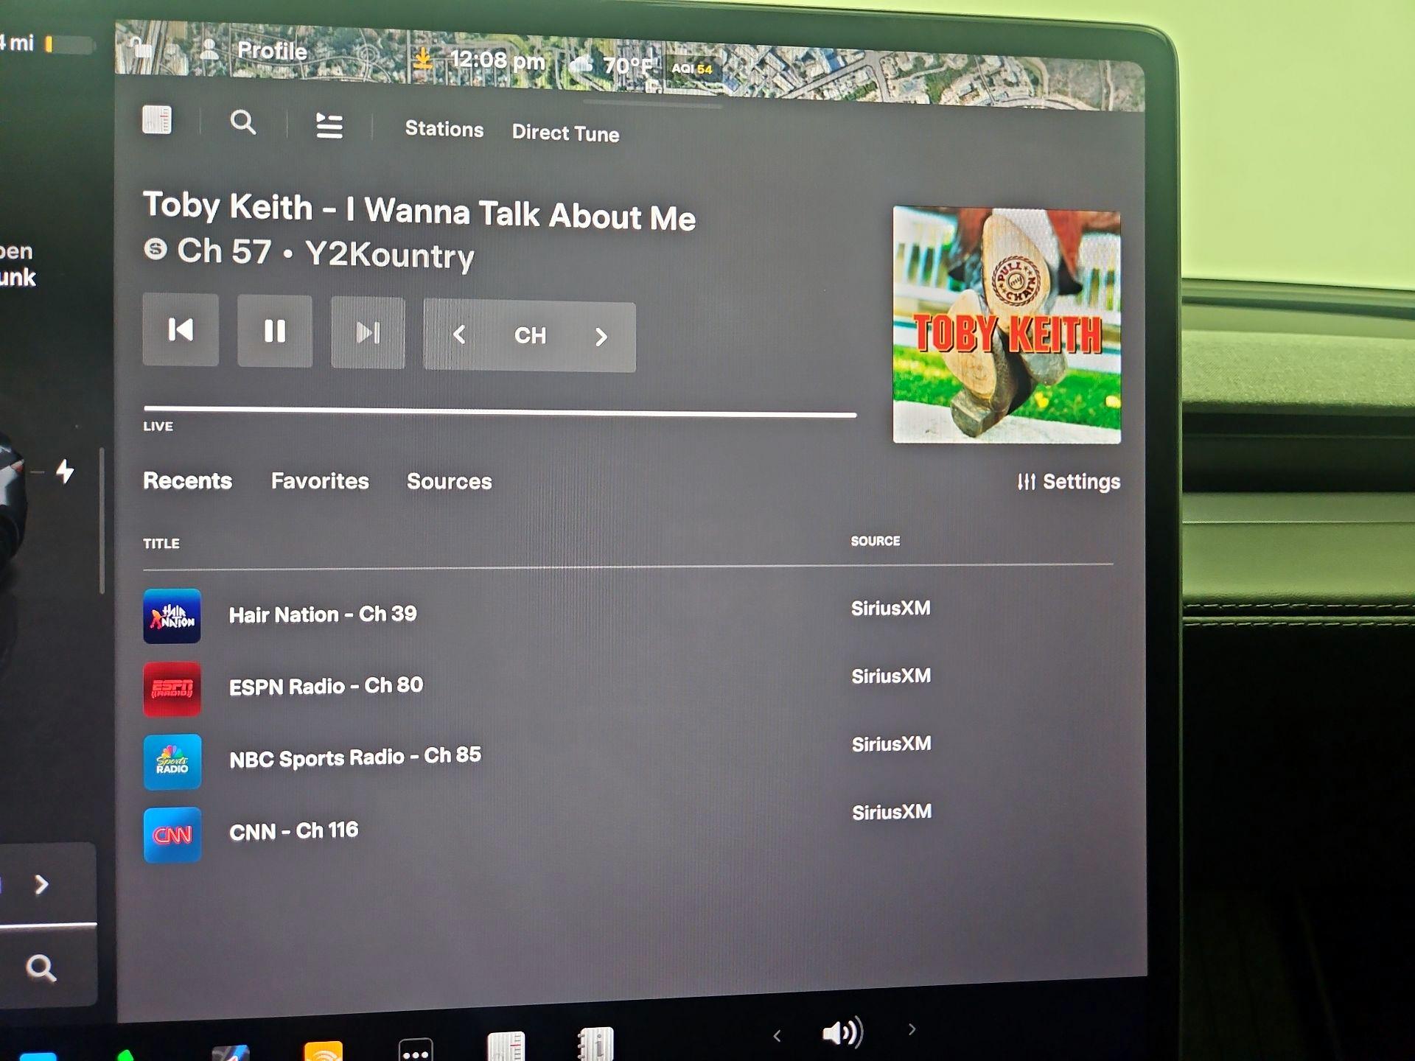Open Profile in status bar
Image resolution: width=1415 pixels, height=1061 pixels.
coord(271,51)
